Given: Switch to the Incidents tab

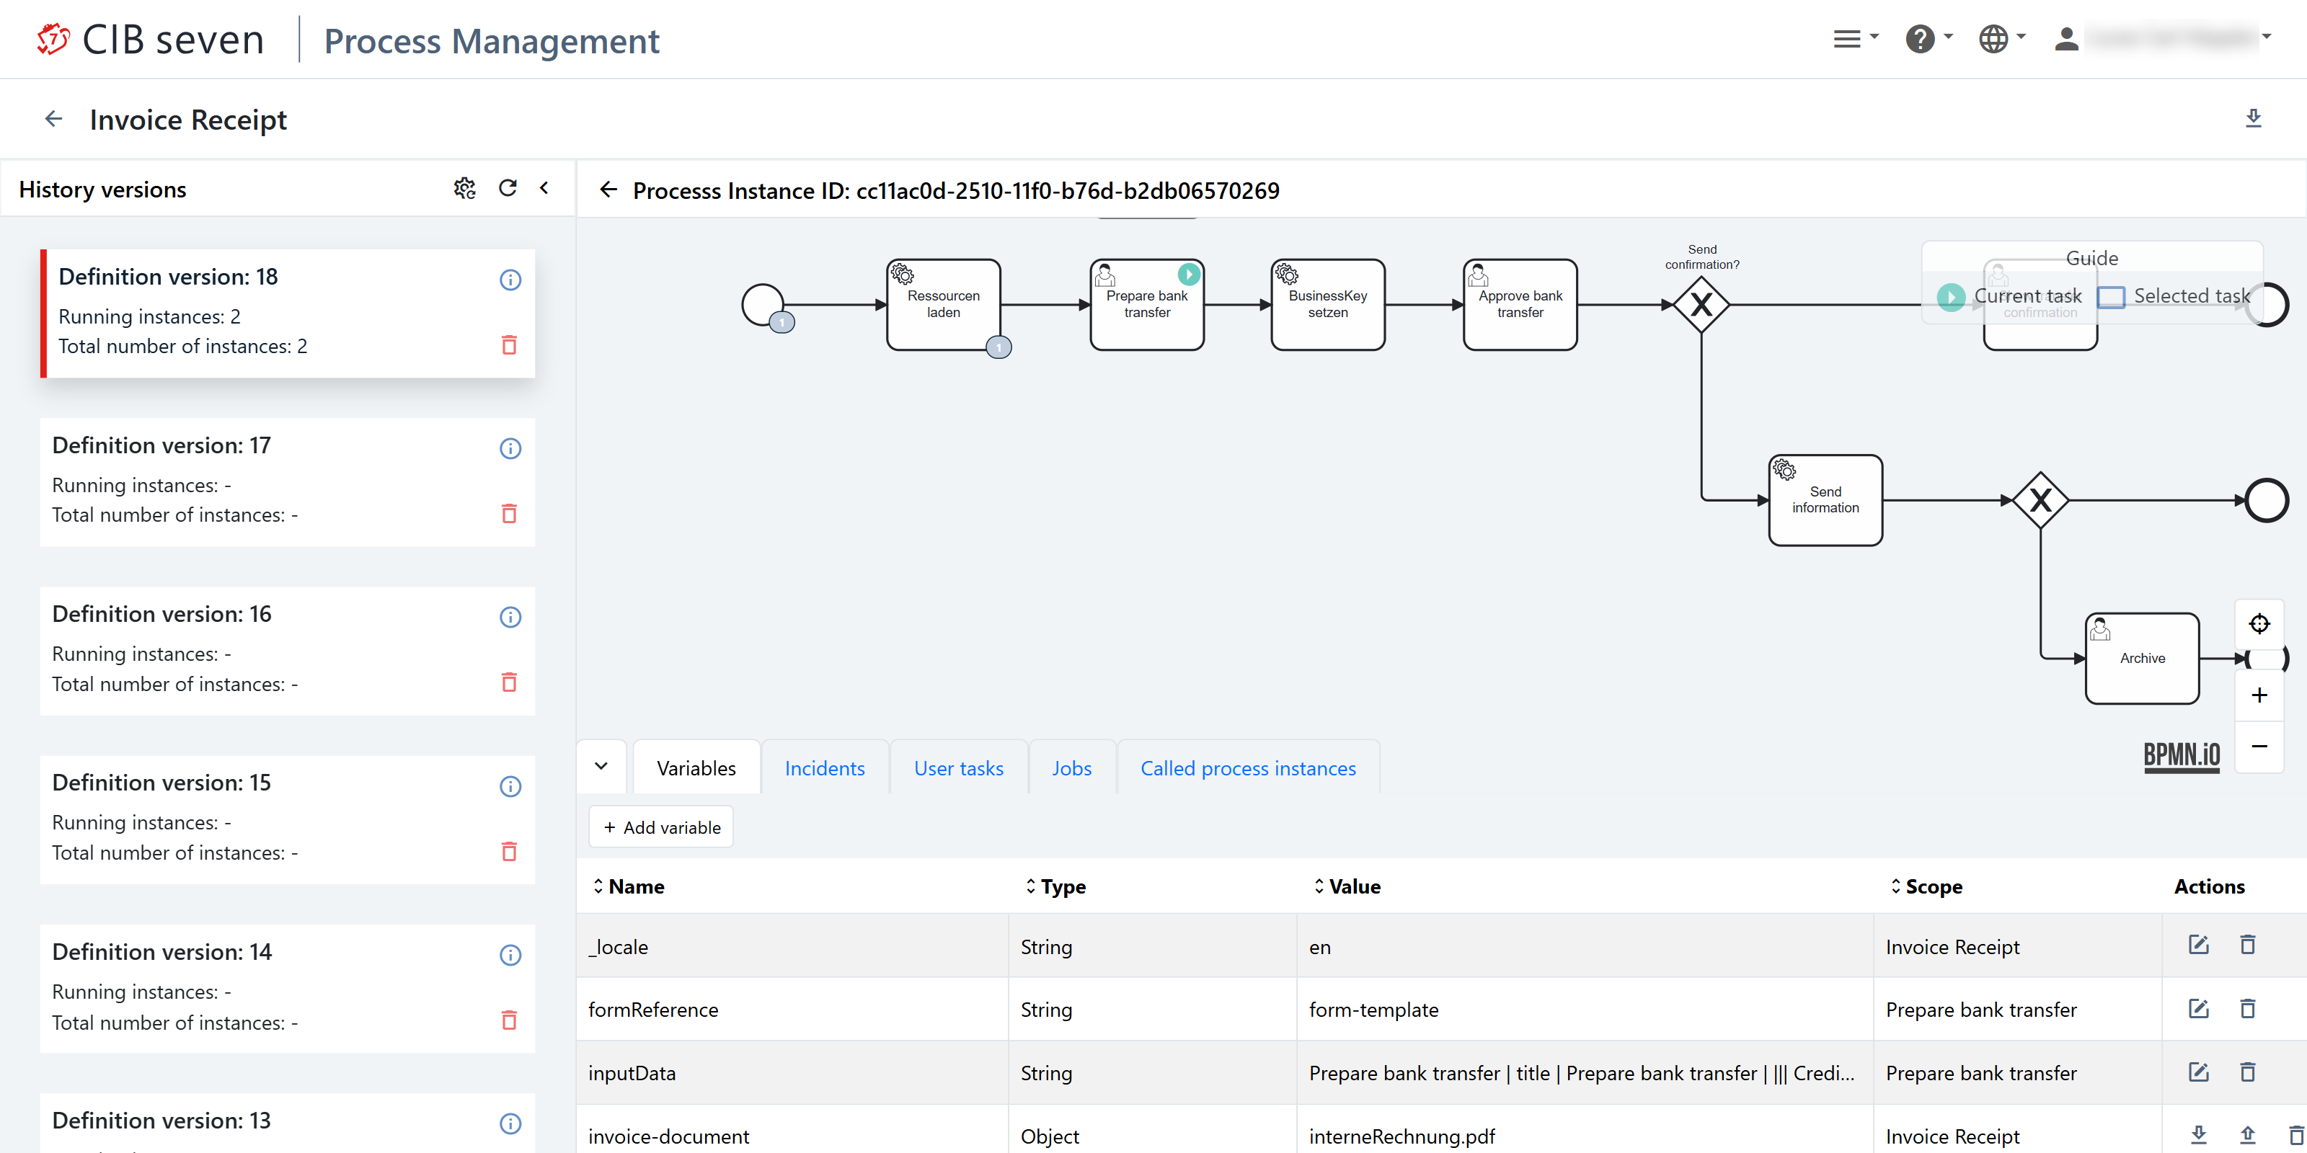Looking at the screenshot, I should (x=824, y=768).
